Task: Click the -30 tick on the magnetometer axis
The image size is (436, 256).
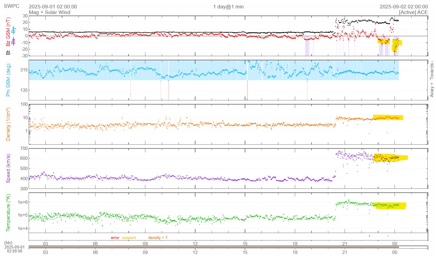Action: 24,56
